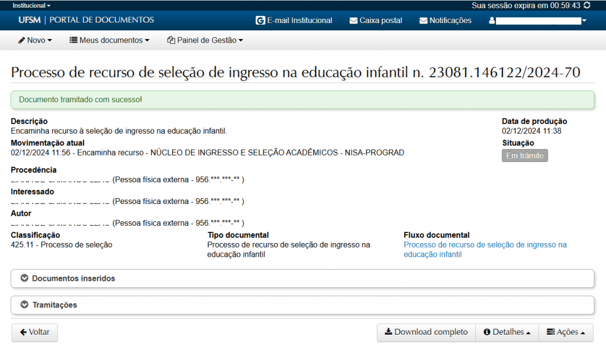This screenshot has width=606, height=353.
Task: Click the pencil icon beside Novo
Action: (21, 40)
